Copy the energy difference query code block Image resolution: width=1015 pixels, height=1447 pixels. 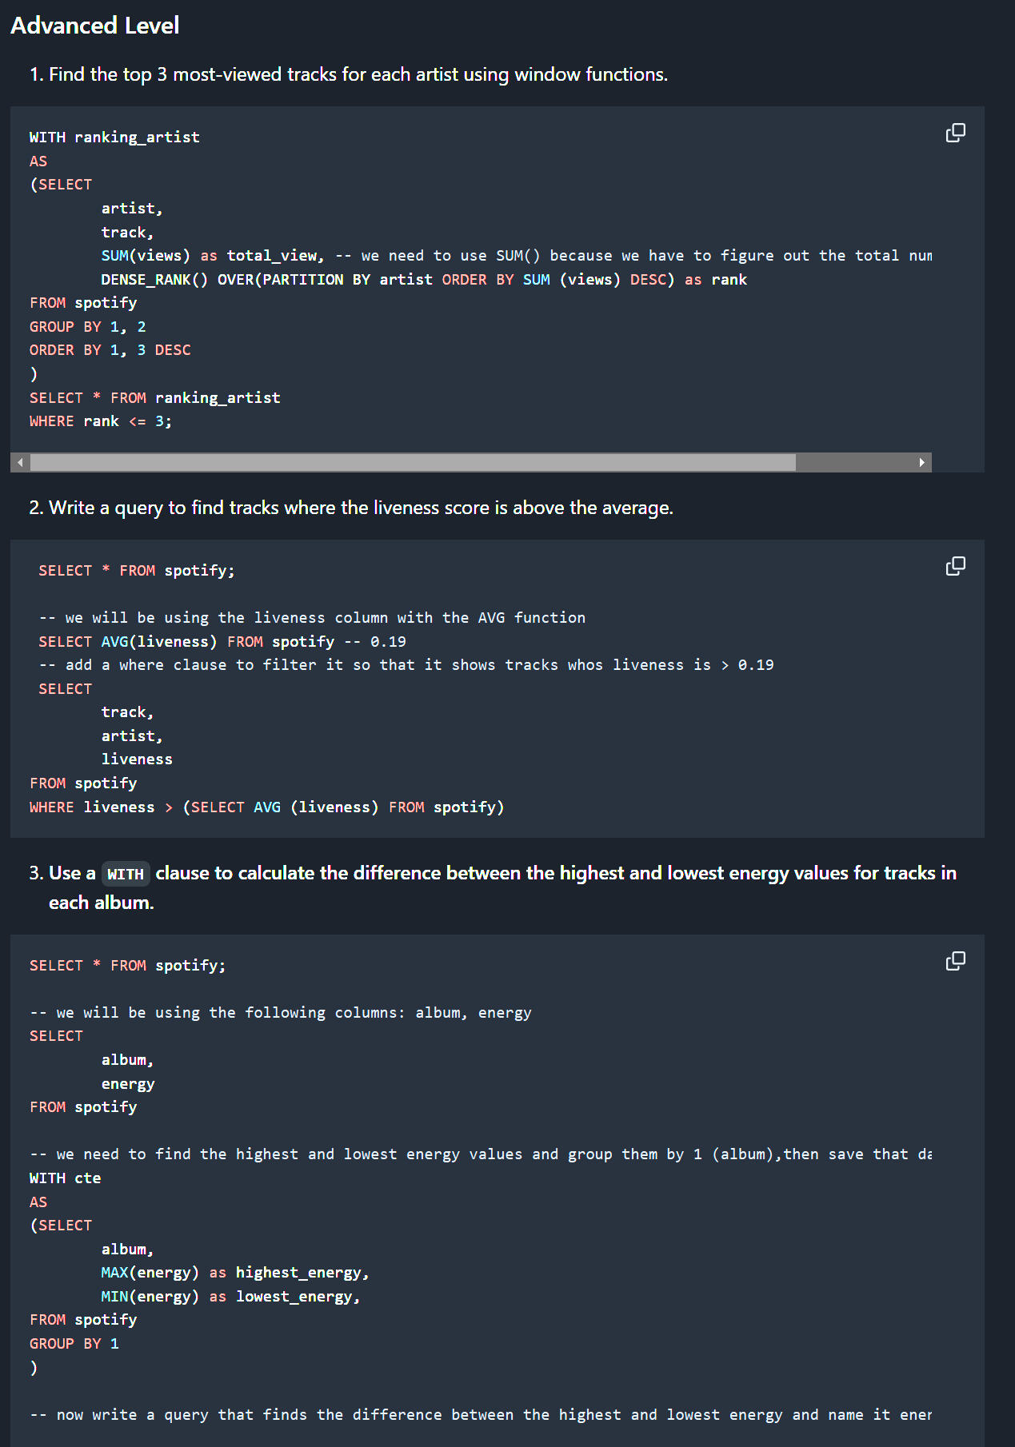click(x=955, y=961)
